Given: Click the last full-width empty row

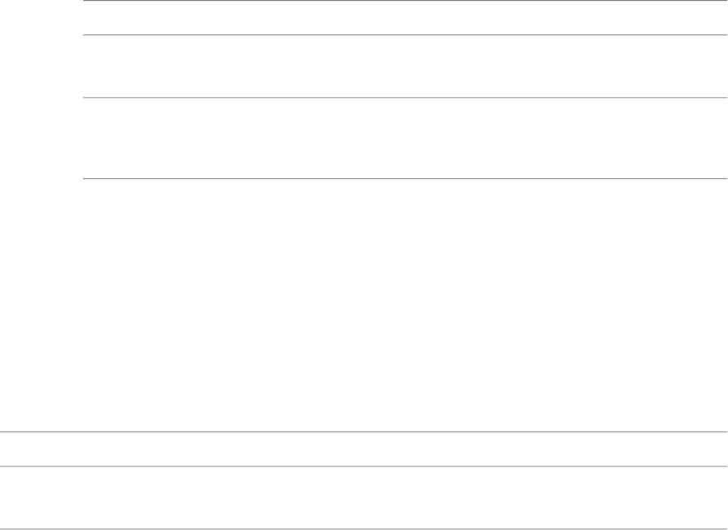Looking at the screenshot, I should coord(364,498).
